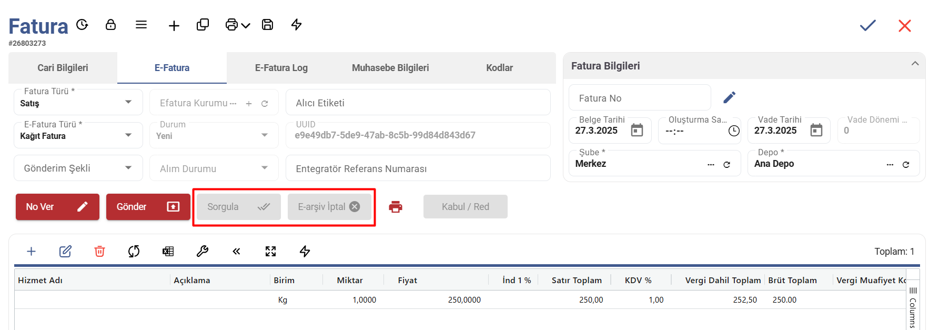Open the Muhasebe Bilgileri tab

coord(390,68)
